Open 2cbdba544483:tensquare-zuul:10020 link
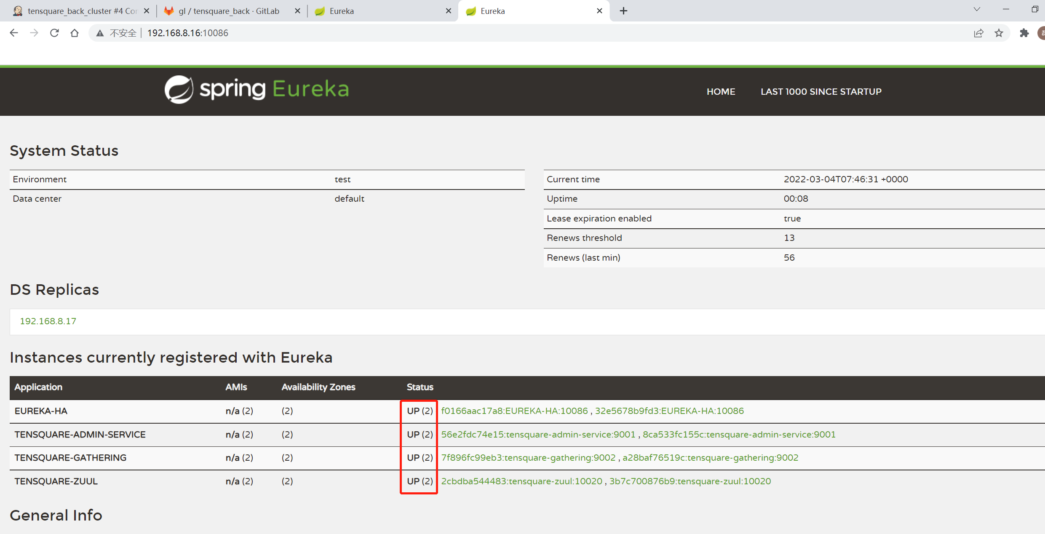The height and width of the screenshot is (534, 1045). (522, 481)
